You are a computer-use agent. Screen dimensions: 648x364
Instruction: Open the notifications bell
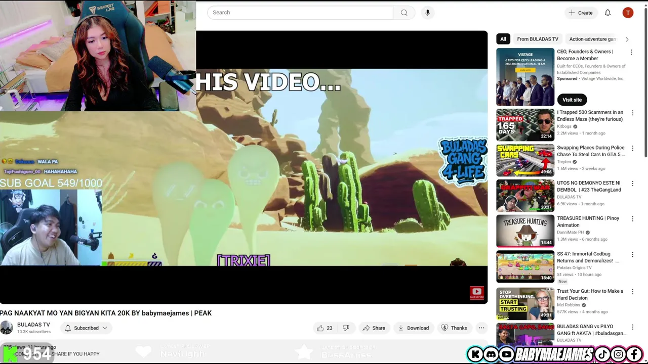click(x=607, y=13)
